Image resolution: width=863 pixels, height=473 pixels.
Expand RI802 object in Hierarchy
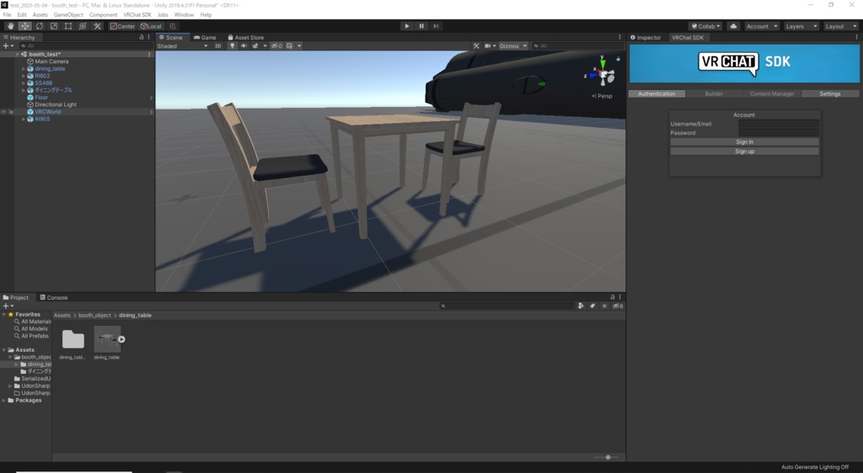pos(23,76)
